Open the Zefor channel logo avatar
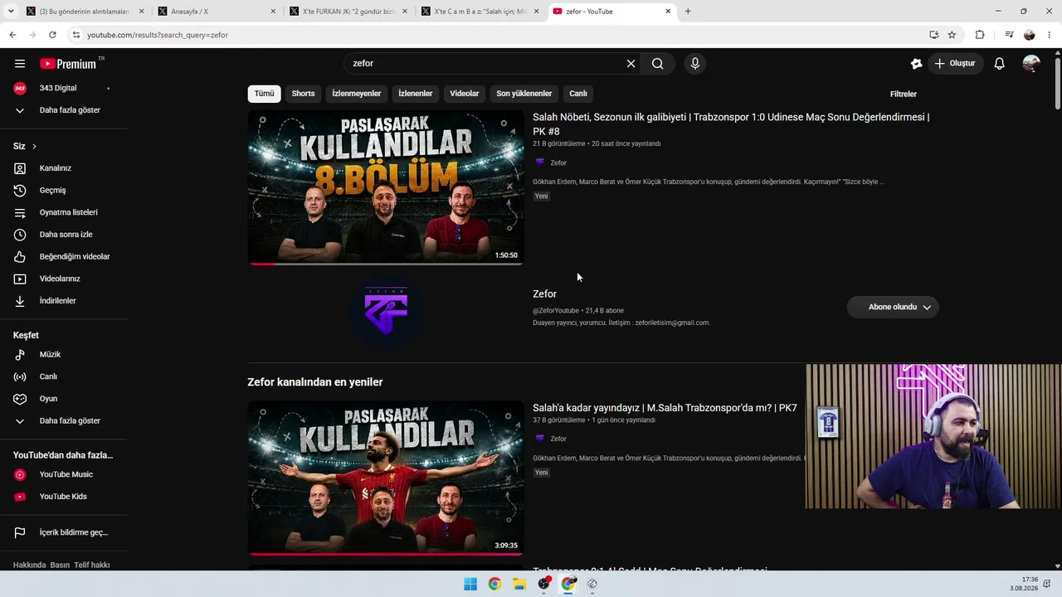This screenshot has height=597, width=1062. tap(386, 311)
